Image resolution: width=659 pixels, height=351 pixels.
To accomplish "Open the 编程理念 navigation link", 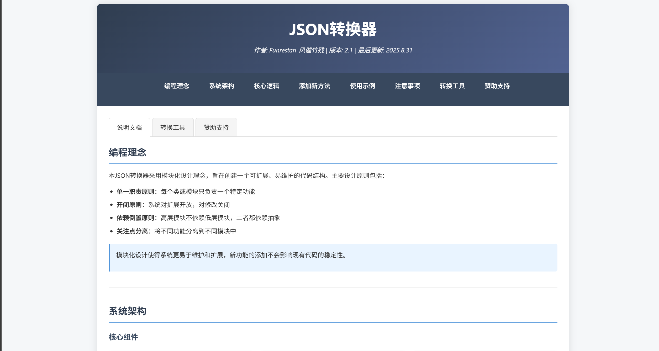I will coord(176,86).
